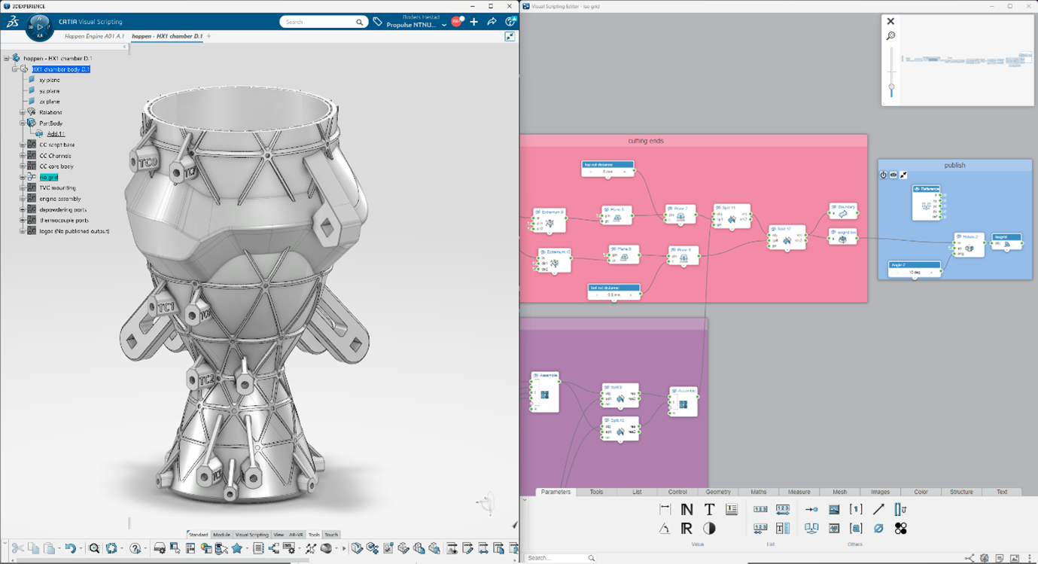The width and height of the screenshot is (1038, 564).
Task: Toggle power button on publish group
Action: click(x=884, y=175)
